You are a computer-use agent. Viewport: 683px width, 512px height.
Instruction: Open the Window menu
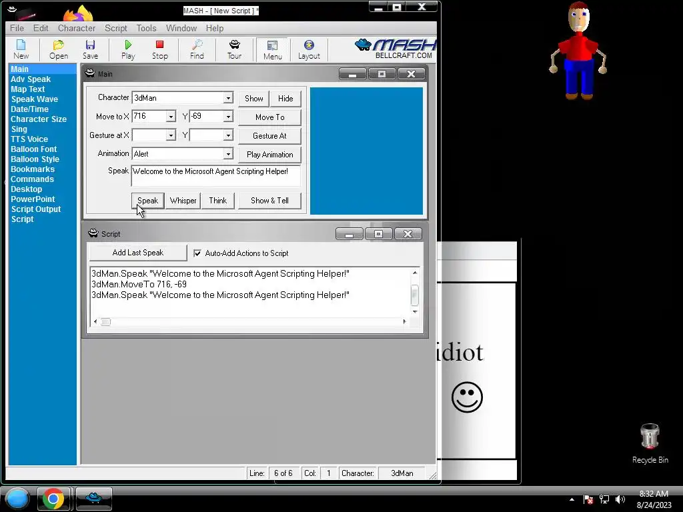181,28
